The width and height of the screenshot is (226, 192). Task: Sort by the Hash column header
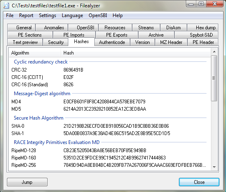tap(135, 53)
